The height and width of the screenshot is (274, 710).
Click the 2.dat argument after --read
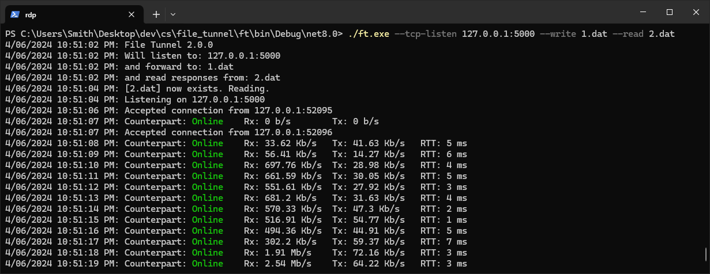click(x=662, y=34)
